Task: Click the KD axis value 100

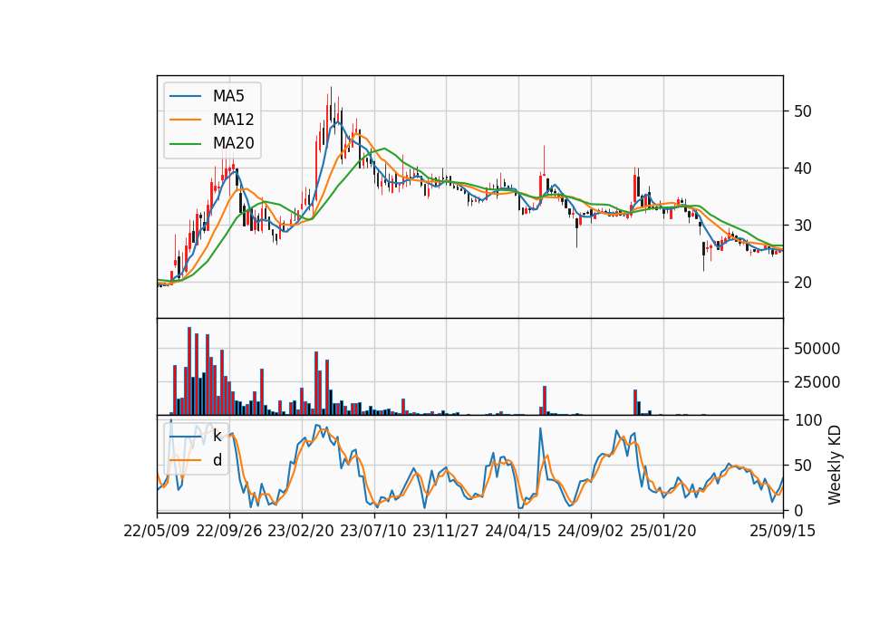Action: pos(807,420)
